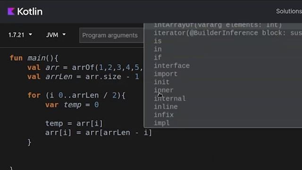Click the 'var temp = 0' line
Screen dimensions: 302x170
pyautogui.click(x=72, y=105)
